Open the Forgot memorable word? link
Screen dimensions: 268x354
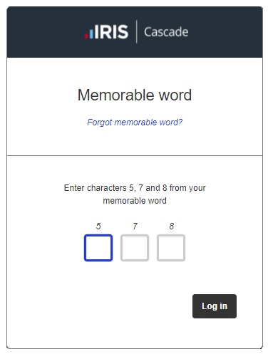coord(135,123)
